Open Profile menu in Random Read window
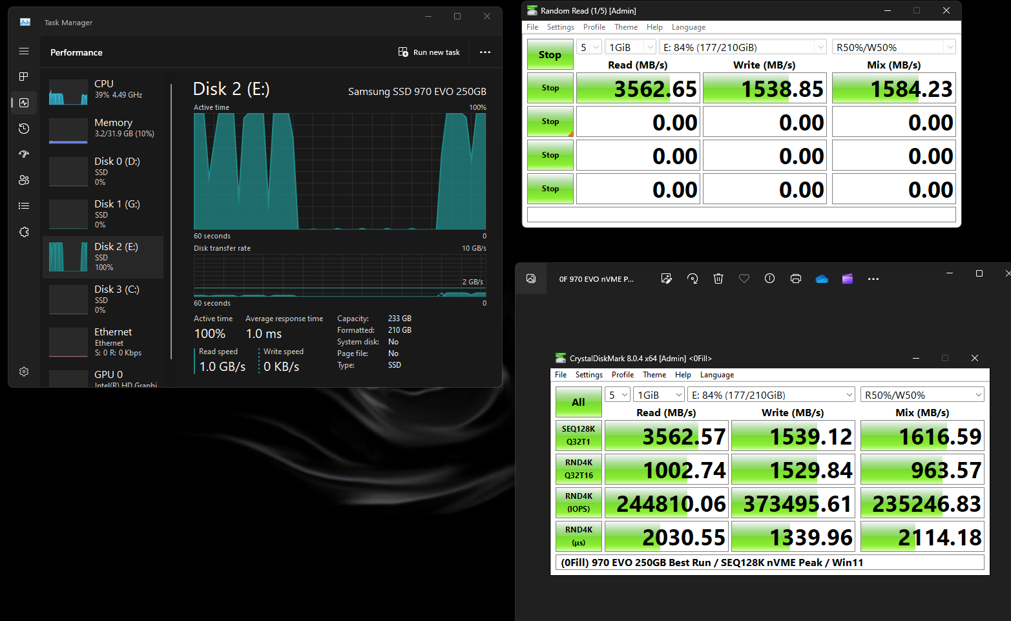Viewport: 1011px width, 621px height. coord(594,27)
